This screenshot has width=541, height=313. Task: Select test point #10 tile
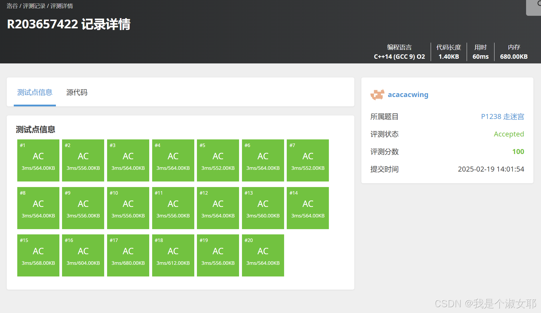point(128,208)
